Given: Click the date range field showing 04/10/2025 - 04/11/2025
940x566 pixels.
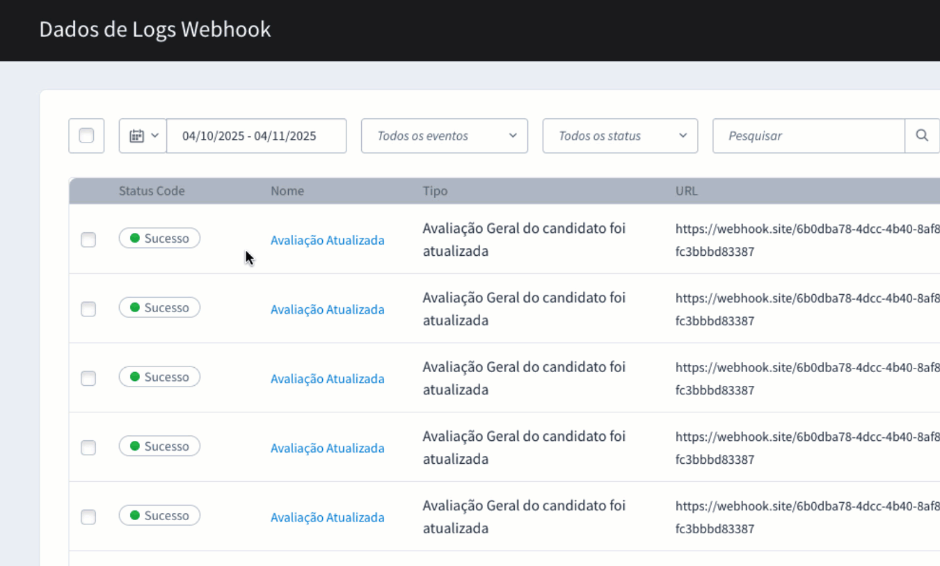Looking at the screenshot, I should (x=256, y=136).
